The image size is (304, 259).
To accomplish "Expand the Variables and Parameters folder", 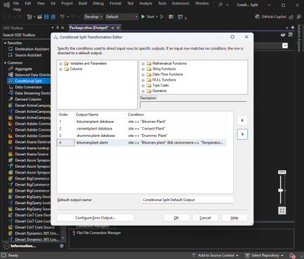I will [60, 64].
